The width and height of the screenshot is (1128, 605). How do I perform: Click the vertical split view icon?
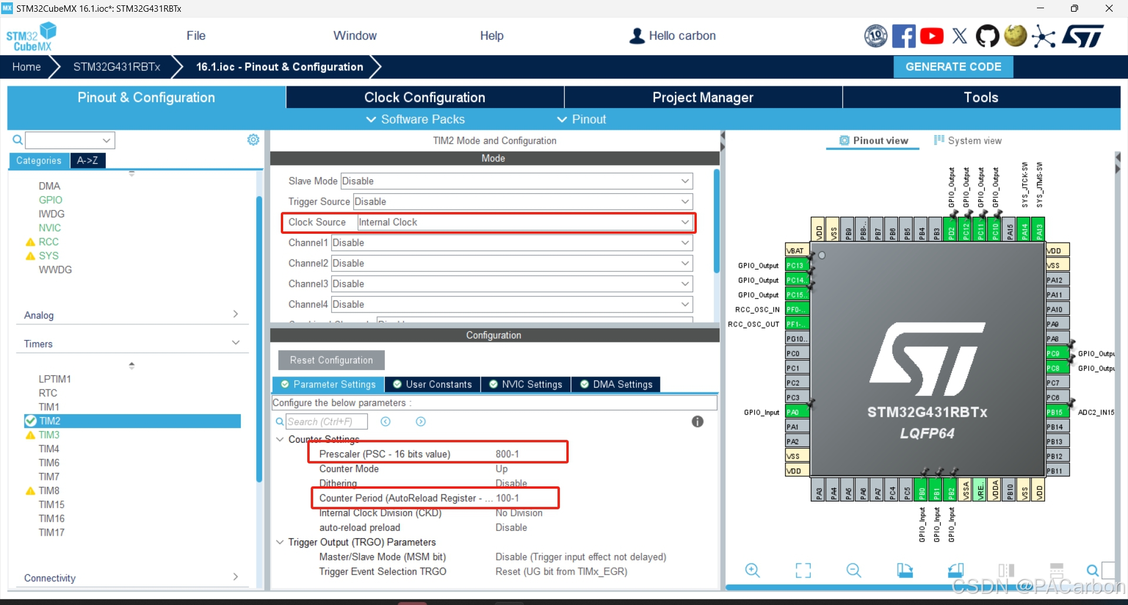click(1006, 570)
